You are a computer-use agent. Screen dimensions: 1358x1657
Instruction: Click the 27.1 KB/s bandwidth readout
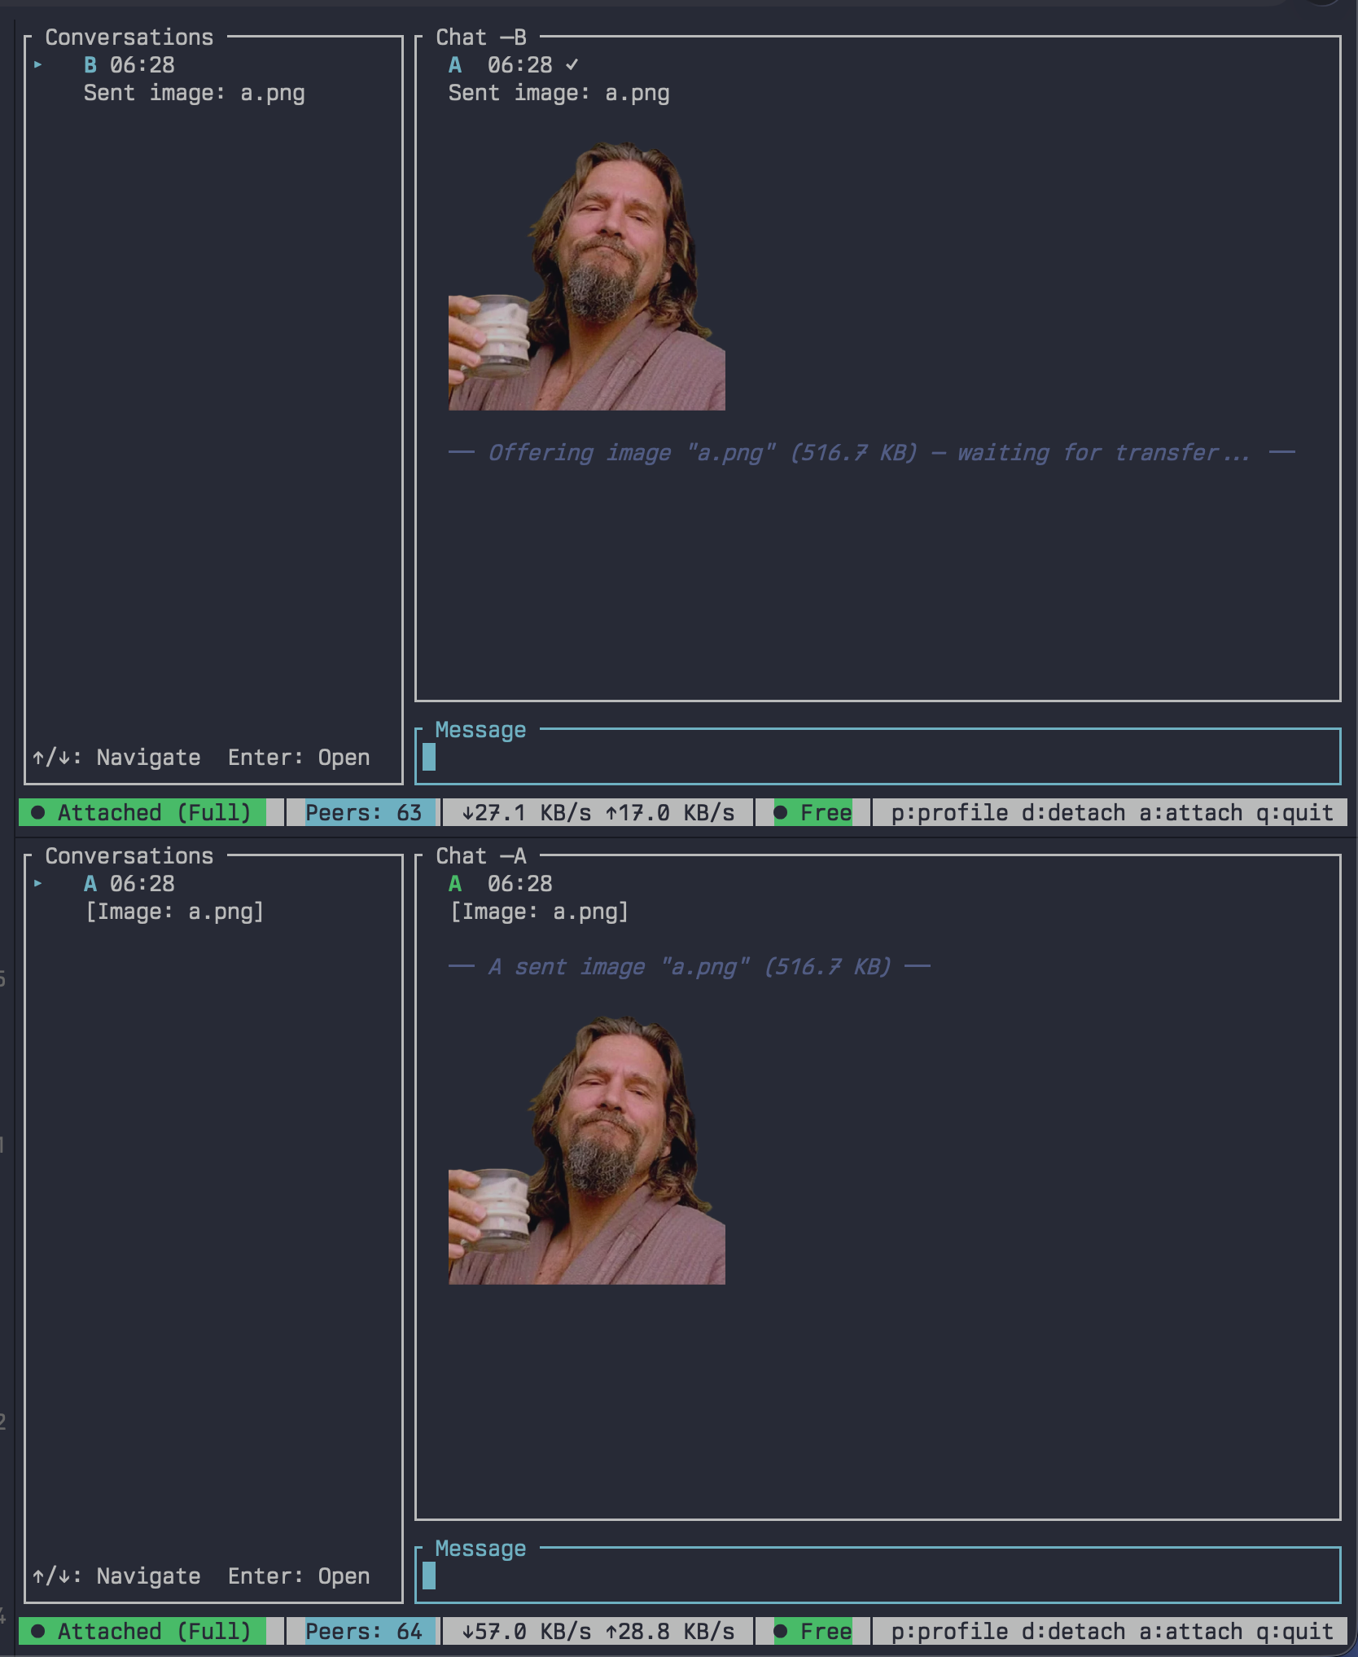tap(526, 812)
